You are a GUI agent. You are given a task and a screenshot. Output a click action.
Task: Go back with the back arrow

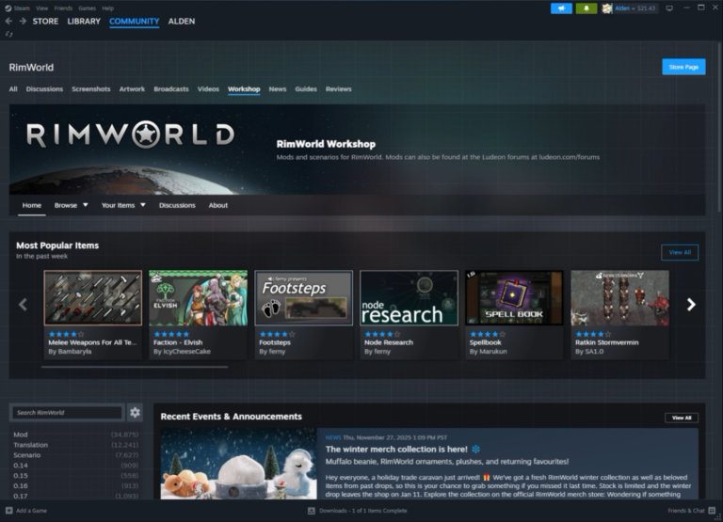[x=8, y=22]
